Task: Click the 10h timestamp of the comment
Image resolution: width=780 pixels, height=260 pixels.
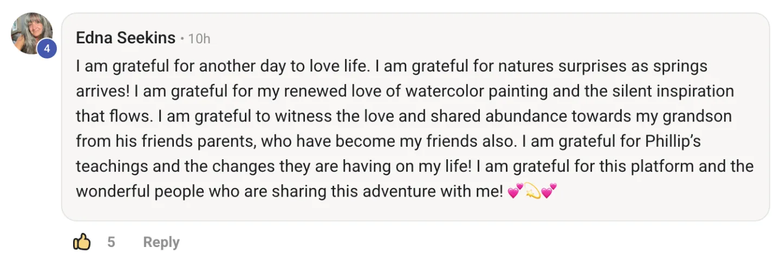Action: click(x=199, y=38)
